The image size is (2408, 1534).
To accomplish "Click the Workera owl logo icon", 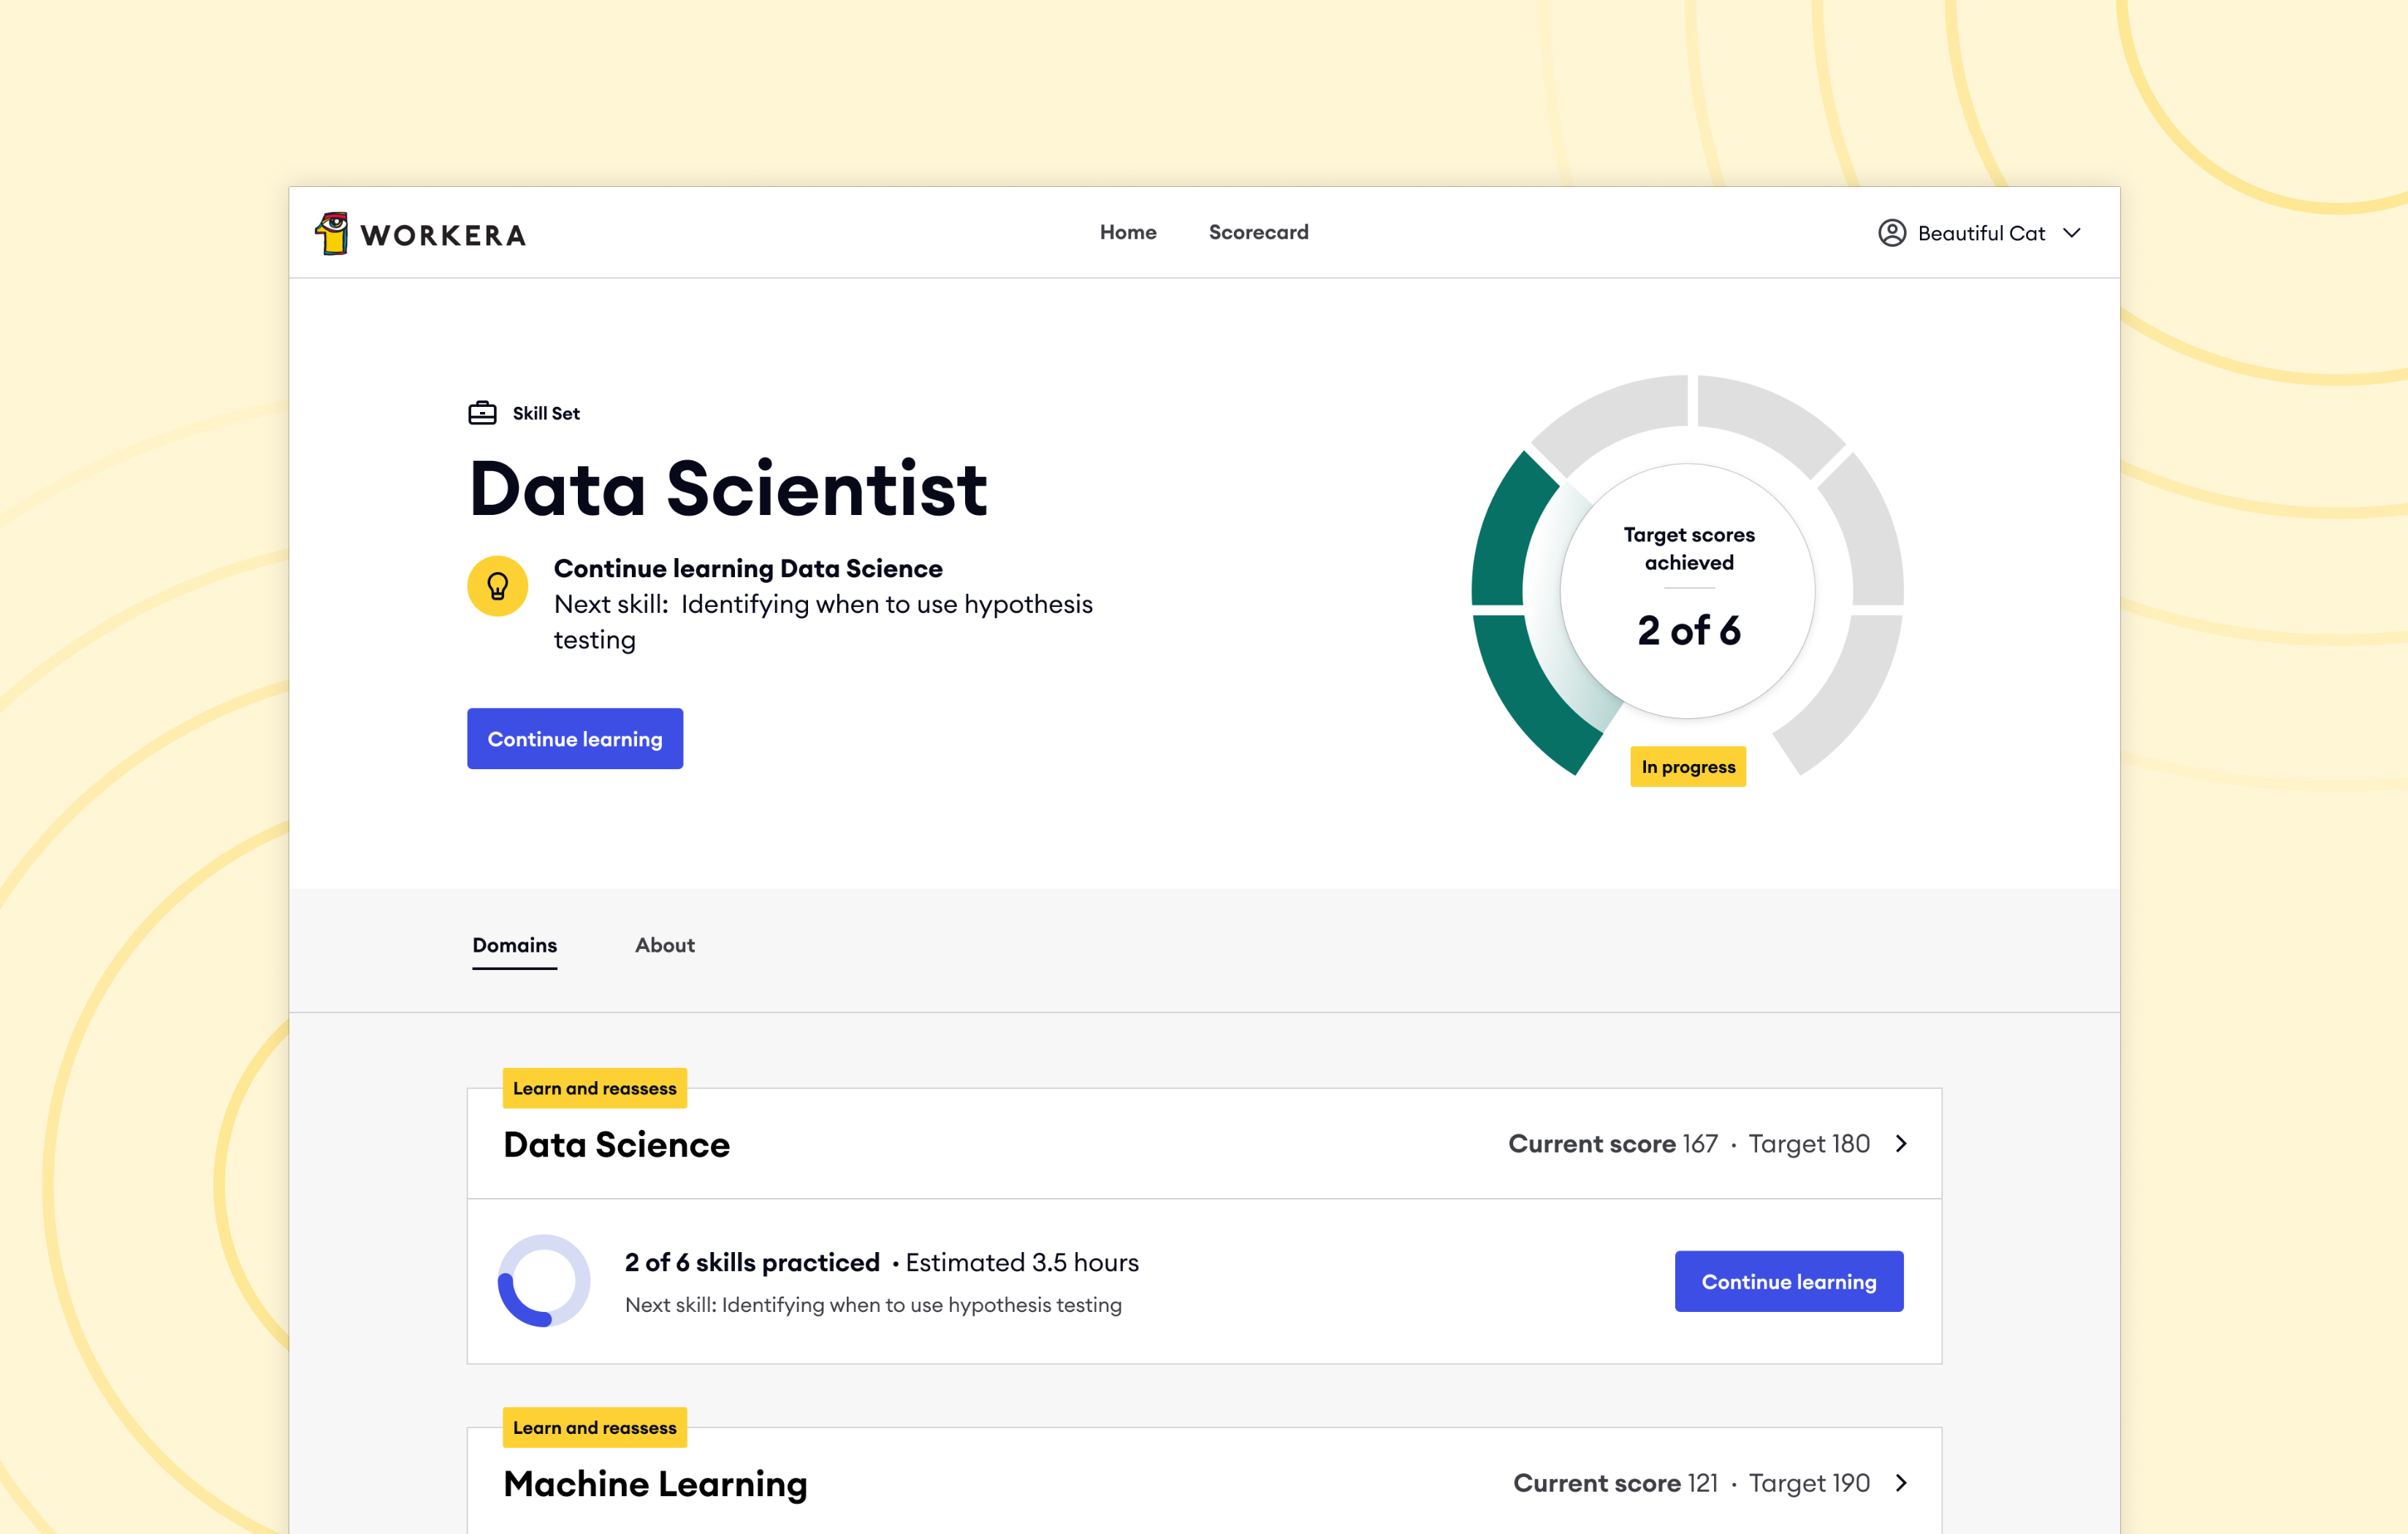I will click(x=332, y=233).
